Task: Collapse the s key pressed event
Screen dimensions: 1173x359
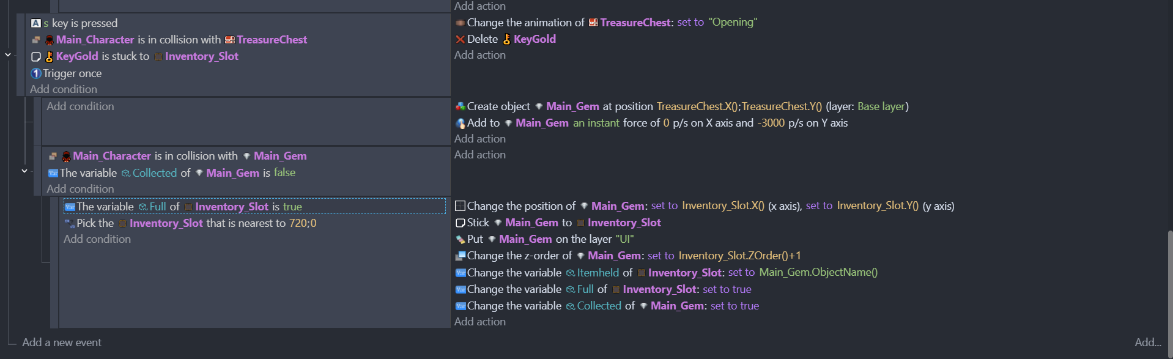Action: pyautogui.click(x=8, y=55)
